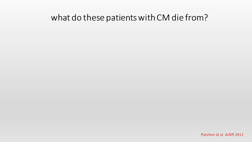Click the capital letter "C" in "CM"
This screenshot has height=142, width=252.
click(159, 18)
